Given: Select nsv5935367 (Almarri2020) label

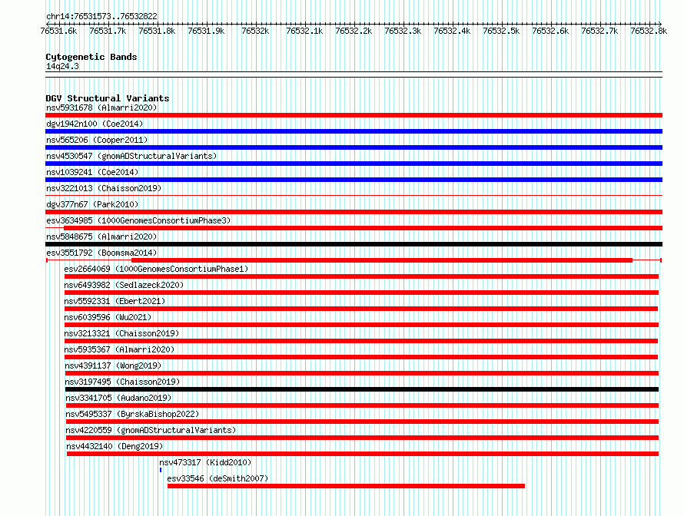Looking at the screenshot, I should point(119,349).
